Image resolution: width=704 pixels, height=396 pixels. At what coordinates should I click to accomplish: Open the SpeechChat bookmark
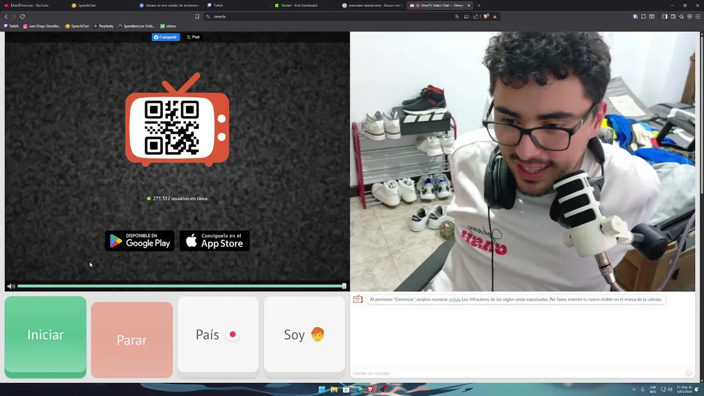click(x=77, y=26)
